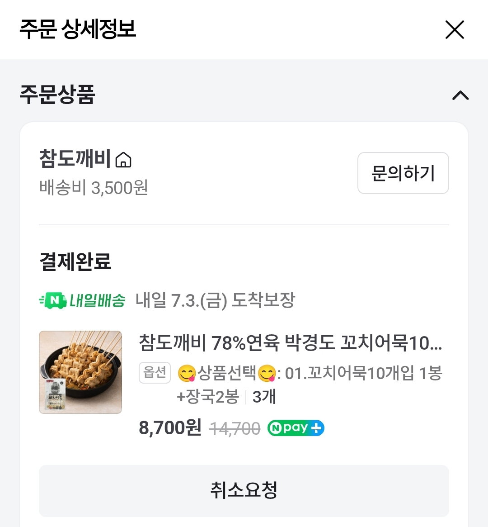Open the 꼬치어묵 product thumbnail
The width and height of the screenshot is (488, 527).
click(x=80, y=372)
